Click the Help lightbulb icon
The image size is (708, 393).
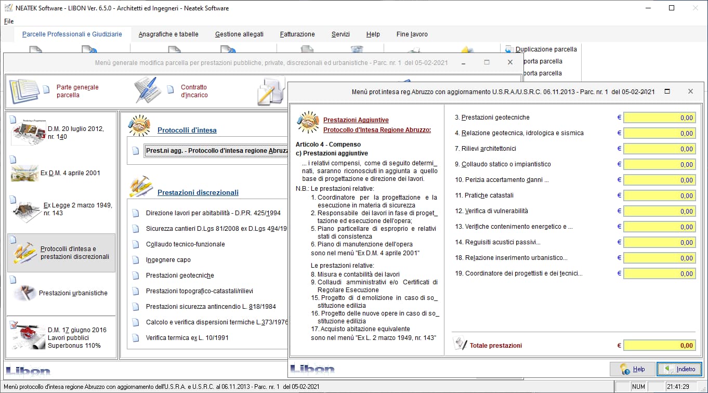tap(625, 369)
